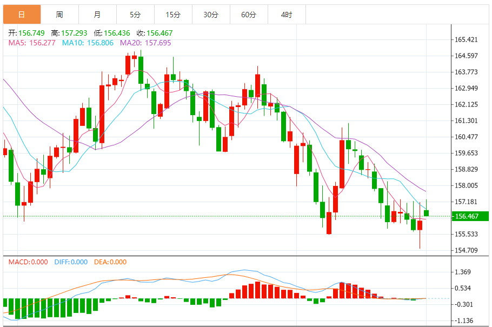Open the 5分 interval tab
This screenshot has width=492, height=327.
[135, 15]
